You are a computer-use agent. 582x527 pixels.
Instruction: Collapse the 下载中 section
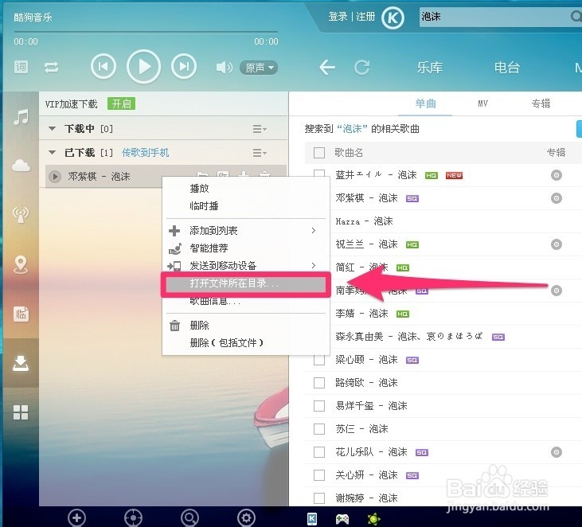[53, 128]
